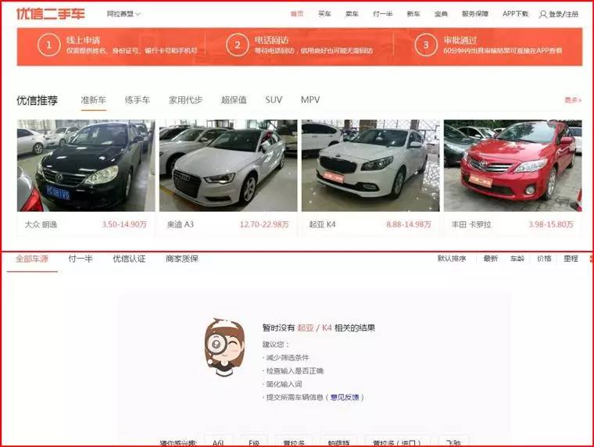Click the 审批通过 step title in the banner

tap(460, 40)
